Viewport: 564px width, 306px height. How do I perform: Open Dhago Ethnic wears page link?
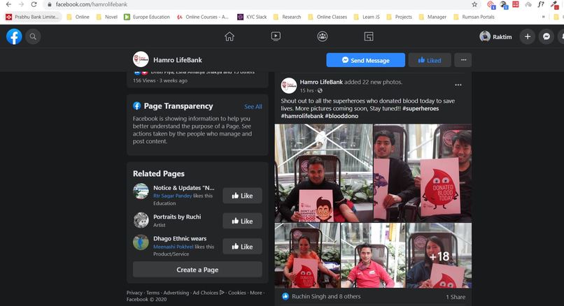click(180, 238)
